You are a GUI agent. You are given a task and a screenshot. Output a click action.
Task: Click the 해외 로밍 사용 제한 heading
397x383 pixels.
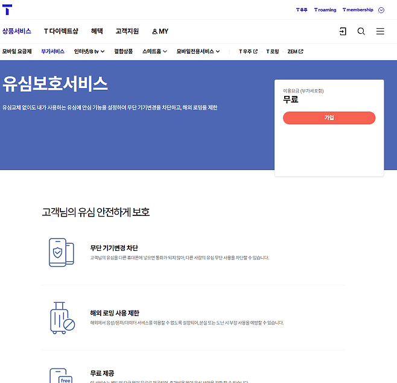(x=115, y=313)
